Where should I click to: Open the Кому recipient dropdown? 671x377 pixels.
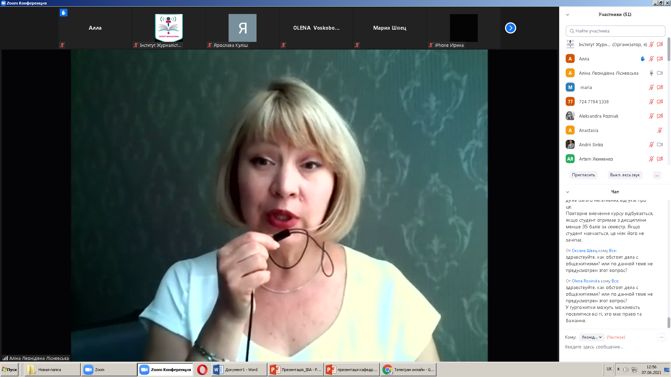pos(592,337)
